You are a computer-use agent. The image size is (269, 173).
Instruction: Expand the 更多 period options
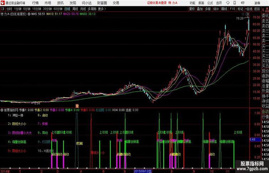102,9
